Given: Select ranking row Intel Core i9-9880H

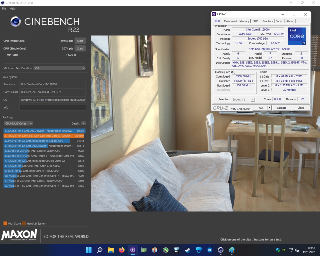Looking at the screenshot, I should click(44, 151).
